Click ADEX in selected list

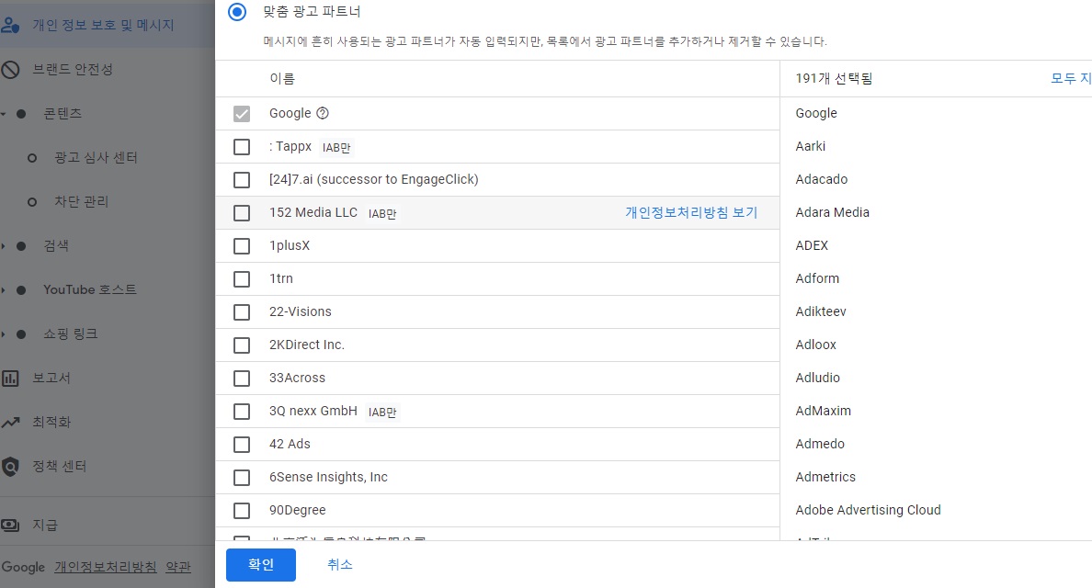tap(812, 245)
